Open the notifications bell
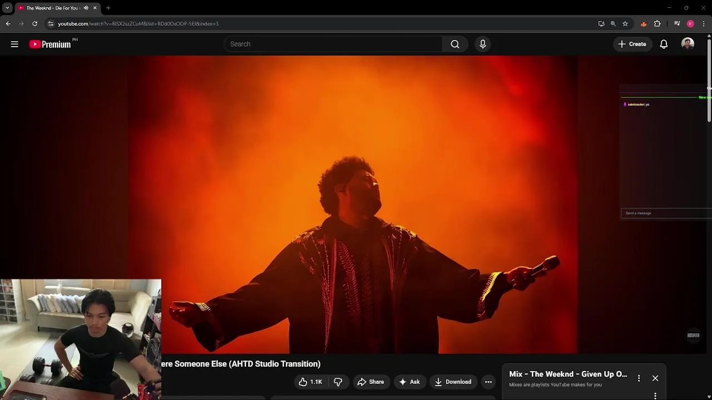 coord(664,44)
